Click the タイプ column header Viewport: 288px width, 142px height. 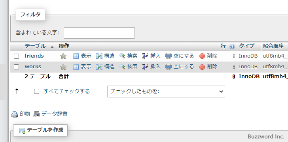tap(246, 46)
